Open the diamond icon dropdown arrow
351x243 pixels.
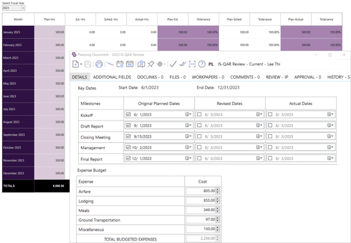165,64
